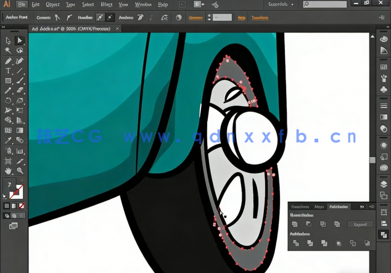Expand the tools panel collapse arrows
This screenshot has height=273, width=391.
(x=3, y=26)
